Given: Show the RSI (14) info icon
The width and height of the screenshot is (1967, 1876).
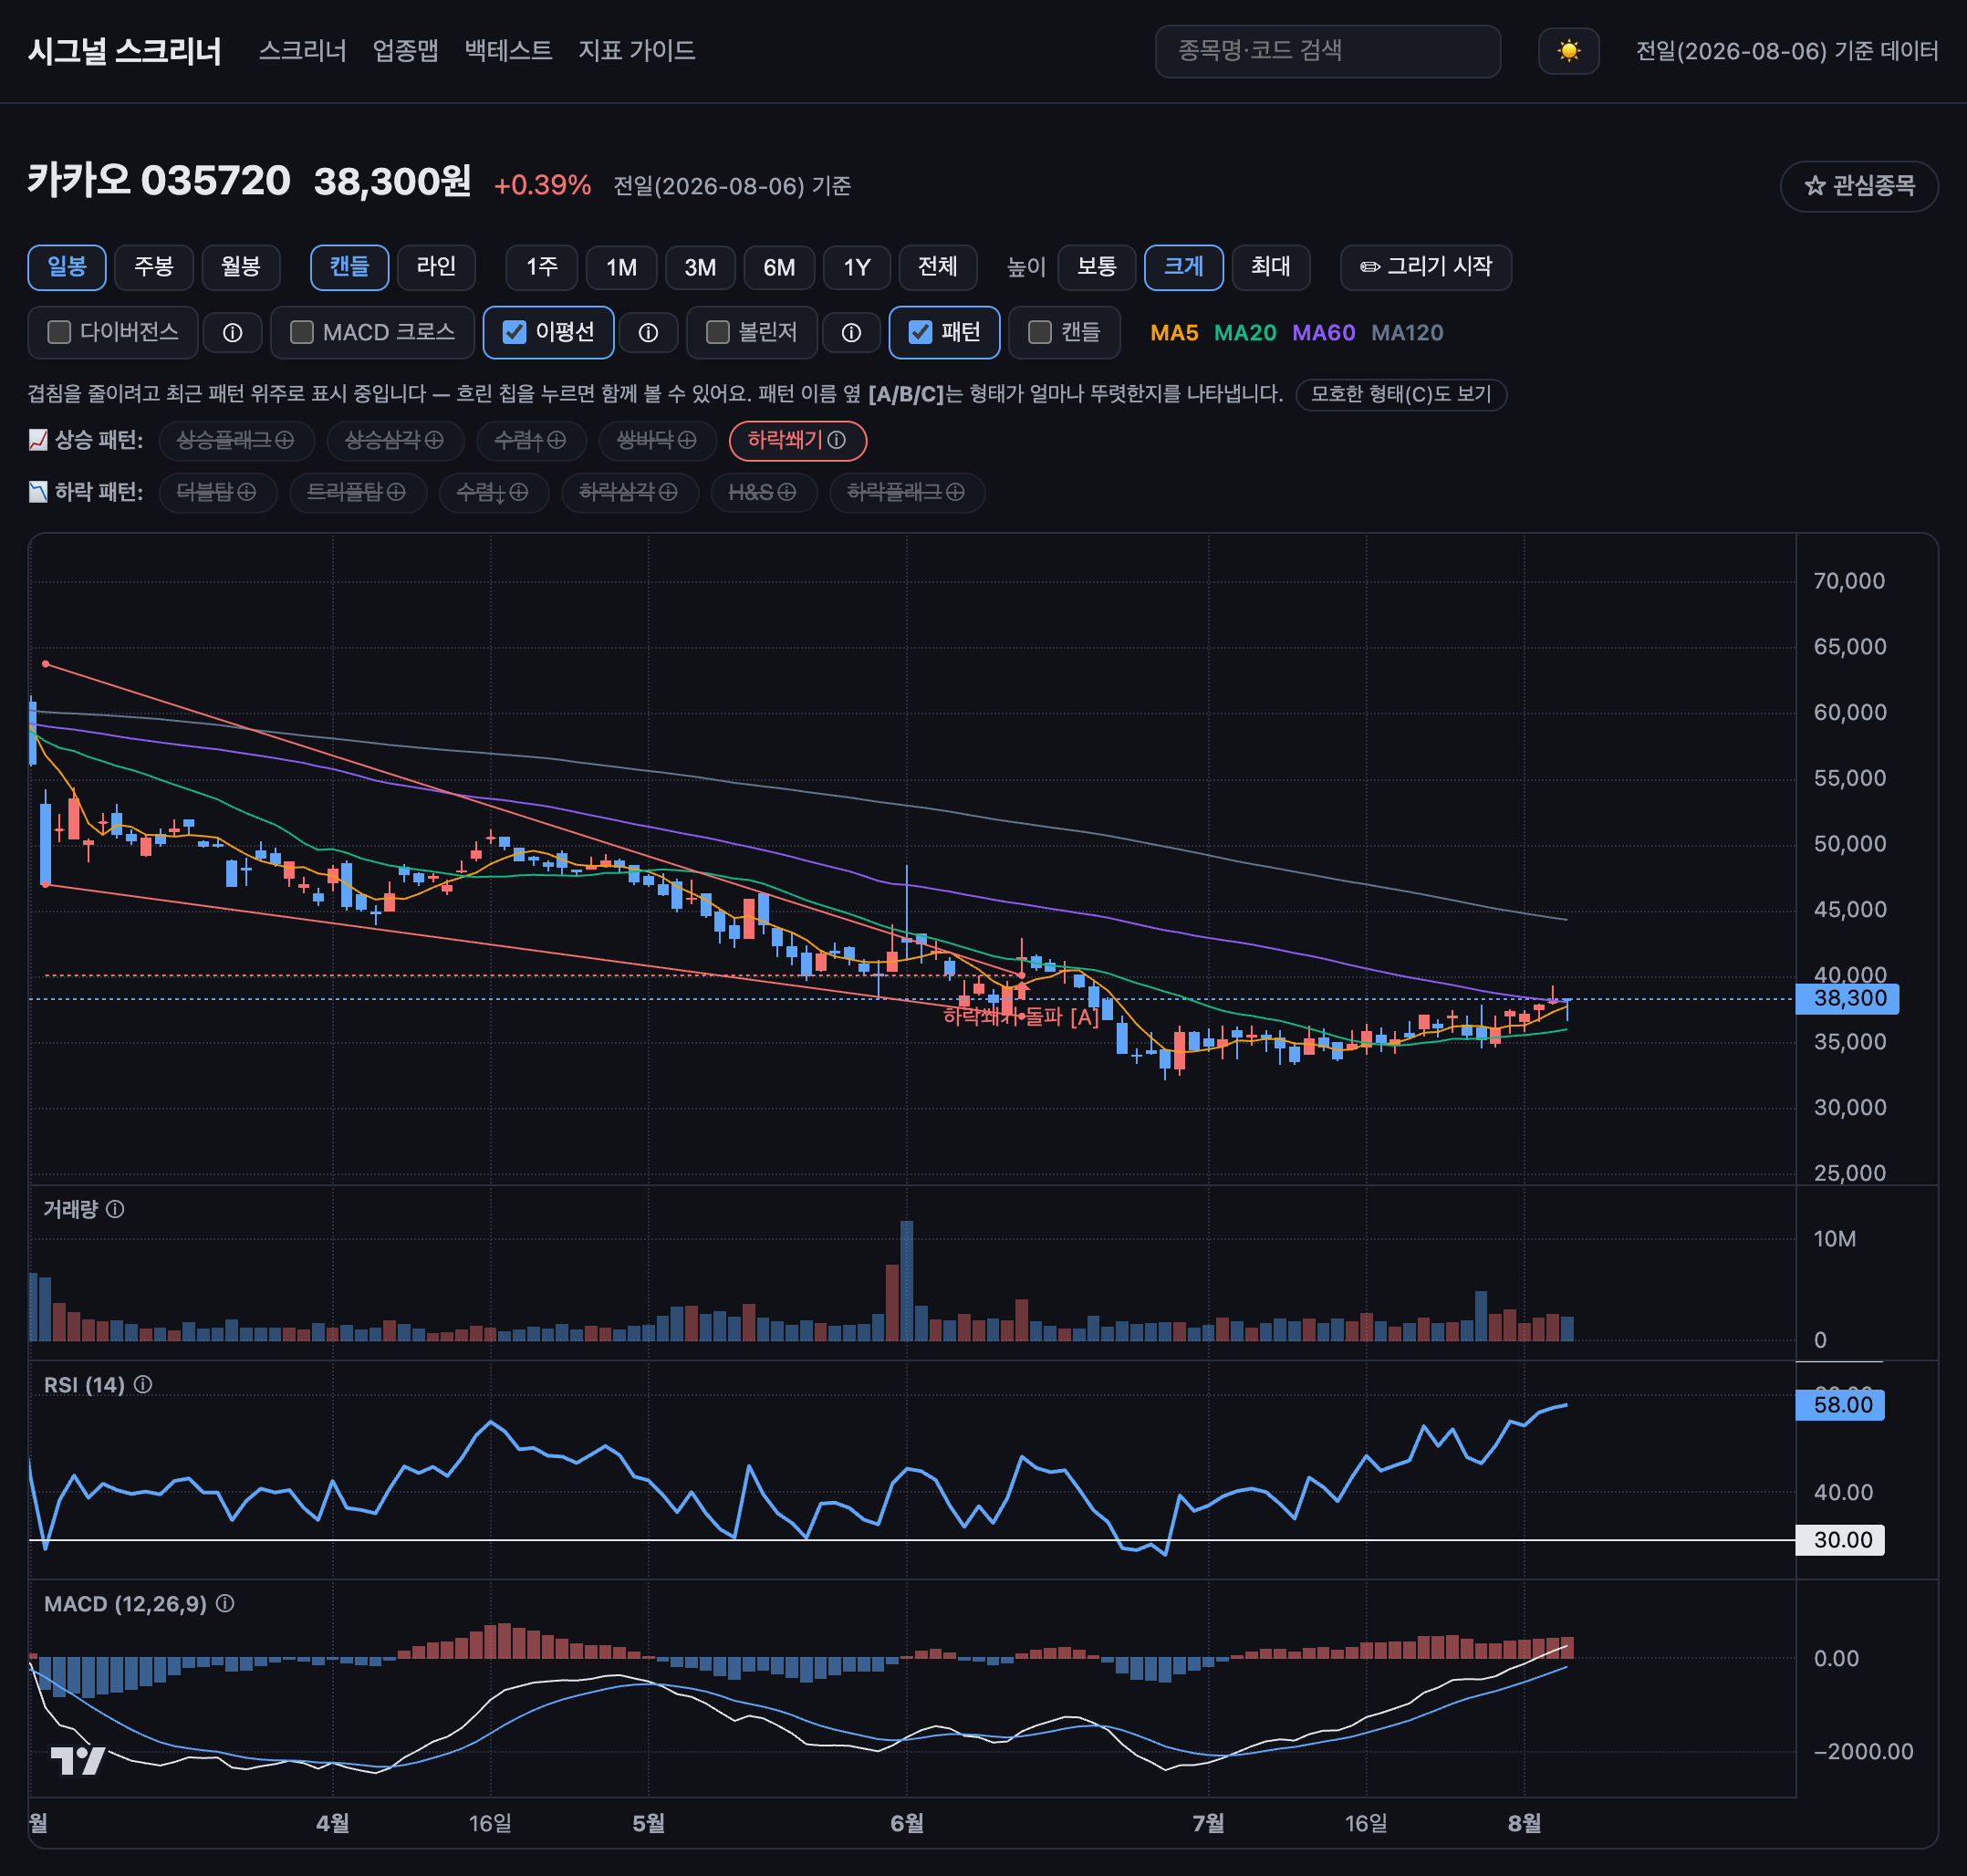Looking at the screenshot, I should [x=143, y=1384].
